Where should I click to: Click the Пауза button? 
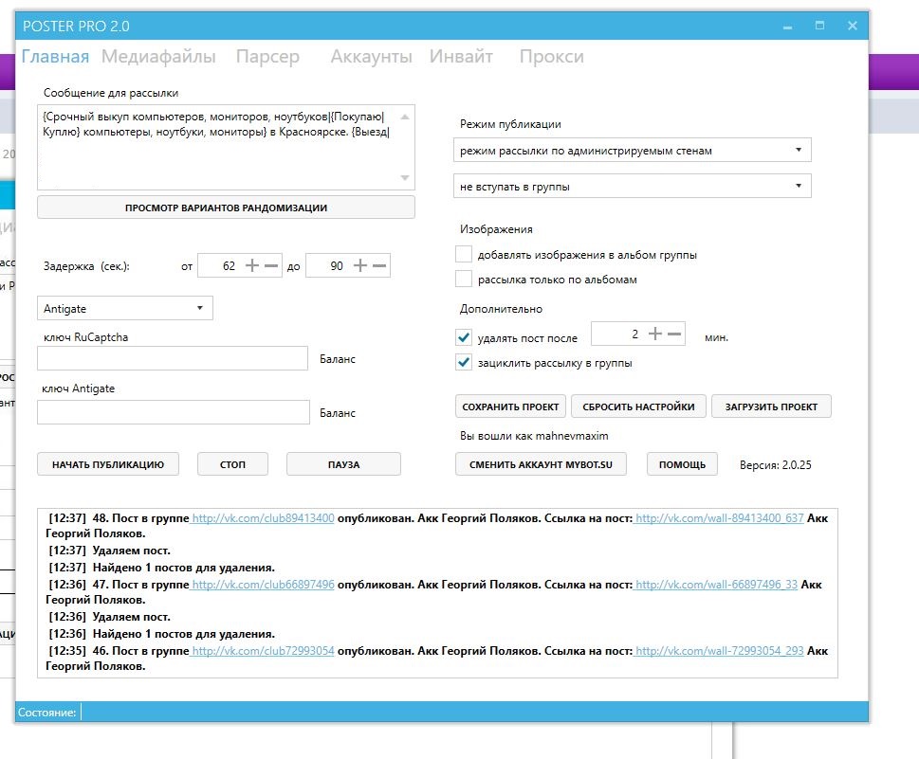pyautogui.click(x=344, y=464)
